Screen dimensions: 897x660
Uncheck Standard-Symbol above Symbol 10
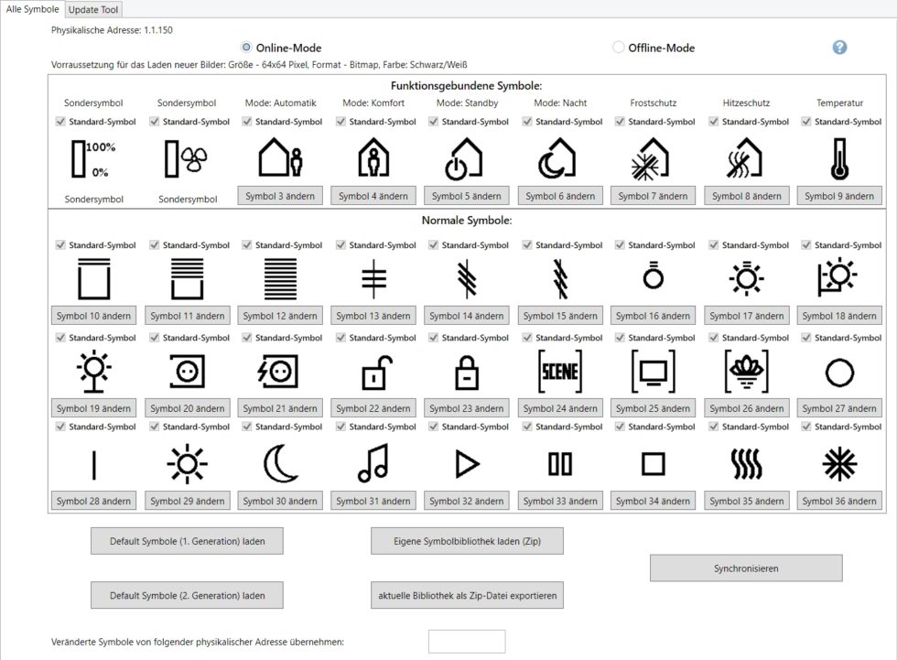[60, 244]
